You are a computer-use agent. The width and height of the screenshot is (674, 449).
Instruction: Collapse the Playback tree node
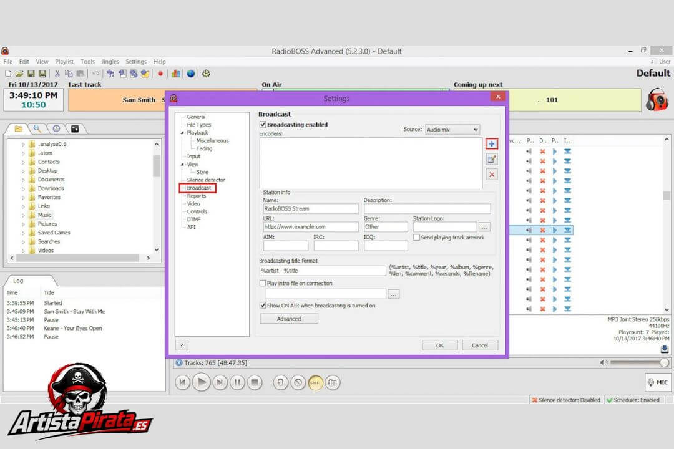182,133
